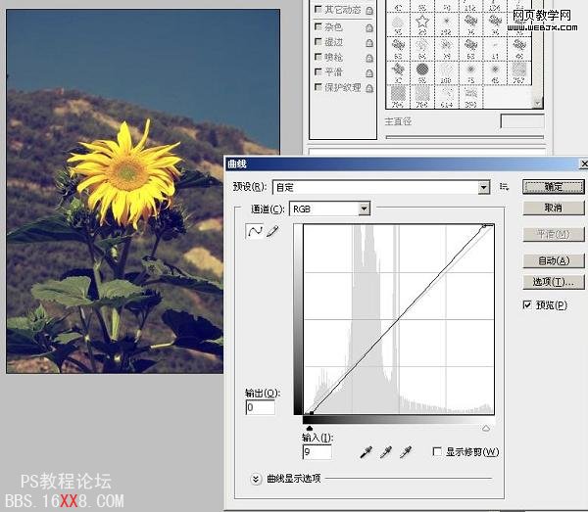Toggle the 预览 preview checkbox
The width and height of the screenshot is (588, 512).
pos(528,305)
